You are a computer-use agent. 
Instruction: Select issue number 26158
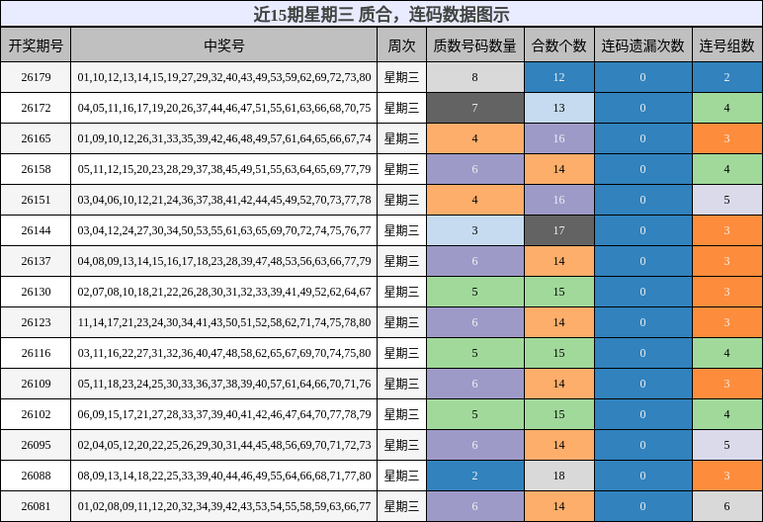tap(36, 169)
